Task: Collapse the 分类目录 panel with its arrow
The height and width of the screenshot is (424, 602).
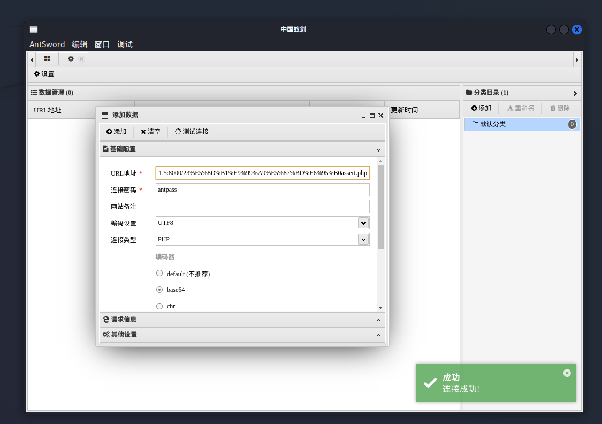Action: click(575, 93)
